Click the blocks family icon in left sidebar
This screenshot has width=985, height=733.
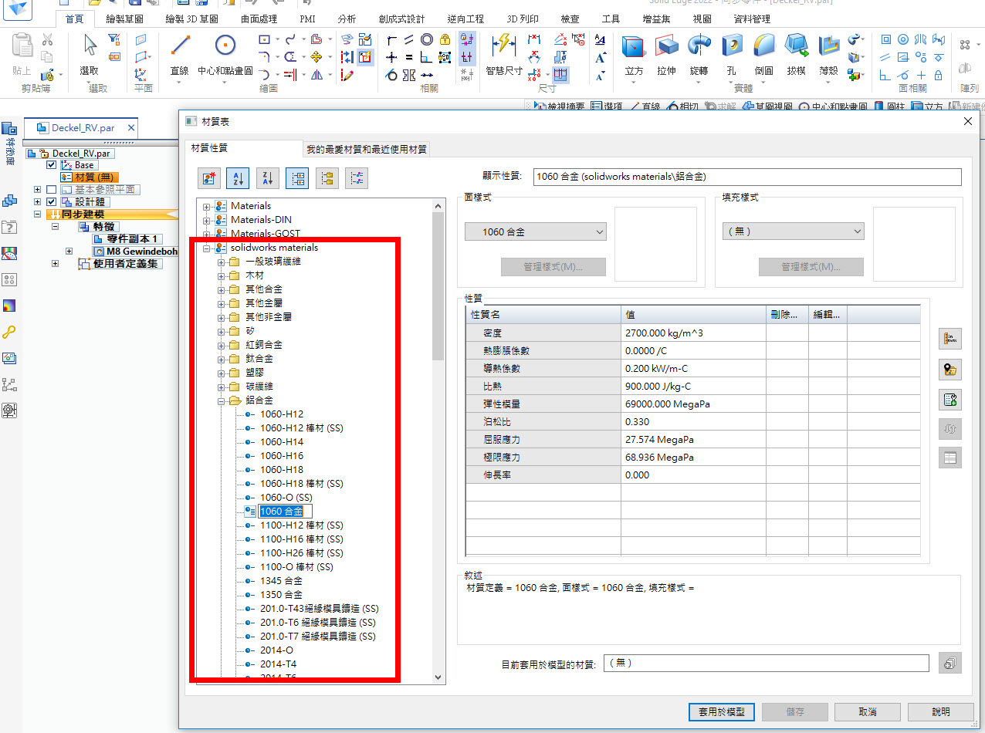(9, 201)
